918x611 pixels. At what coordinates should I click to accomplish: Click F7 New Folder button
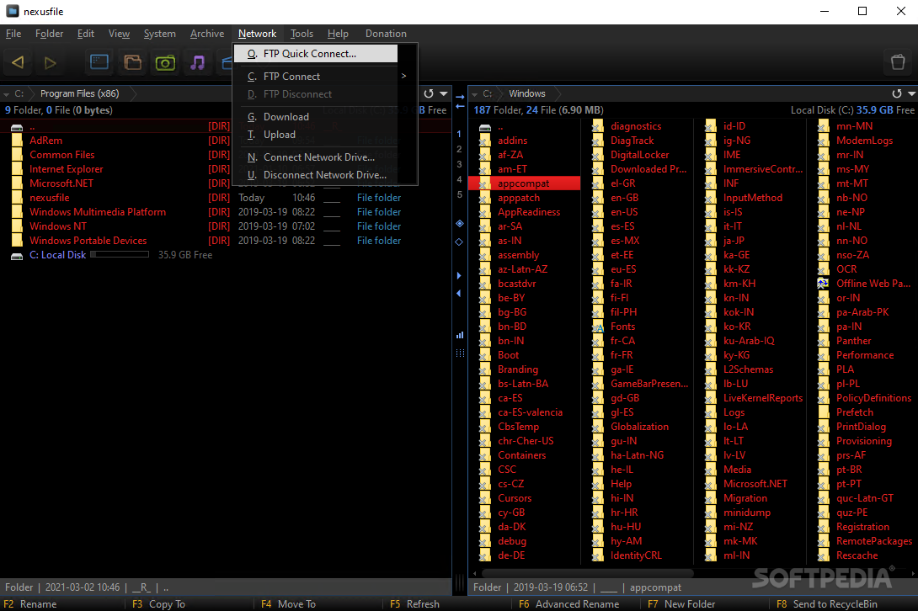point(680,604)
